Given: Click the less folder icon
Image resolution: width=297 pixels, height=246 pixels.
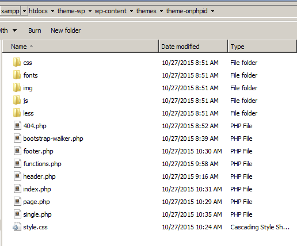Looking at the screenshot, I should (x=17, y=113).
